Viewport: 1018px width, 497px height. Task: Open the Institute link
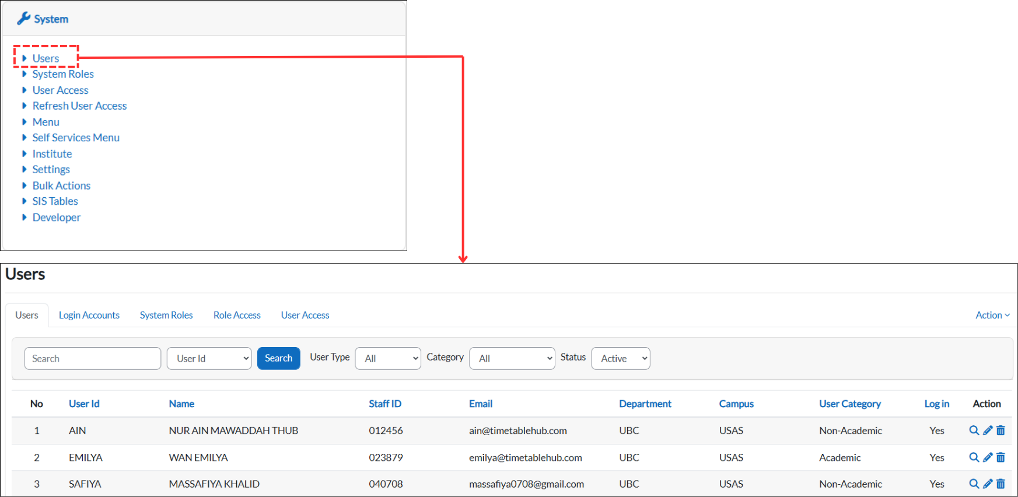point(53,154)
